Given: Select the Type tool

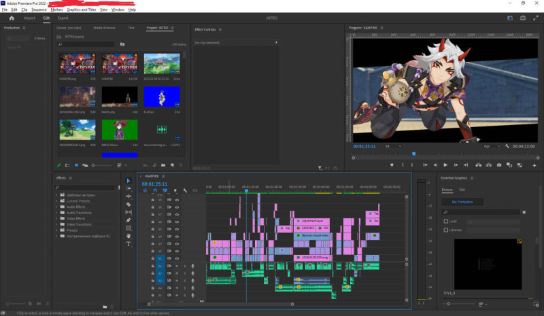Looking at the screenshot, I should (129, 244).
